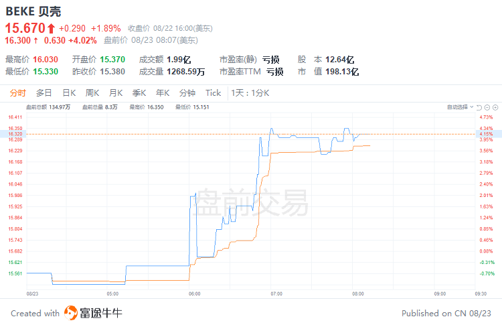The width and height of the screenshot is (502, 327).
Task: Switch to the 分钟 tab
Action: point(187,93)
